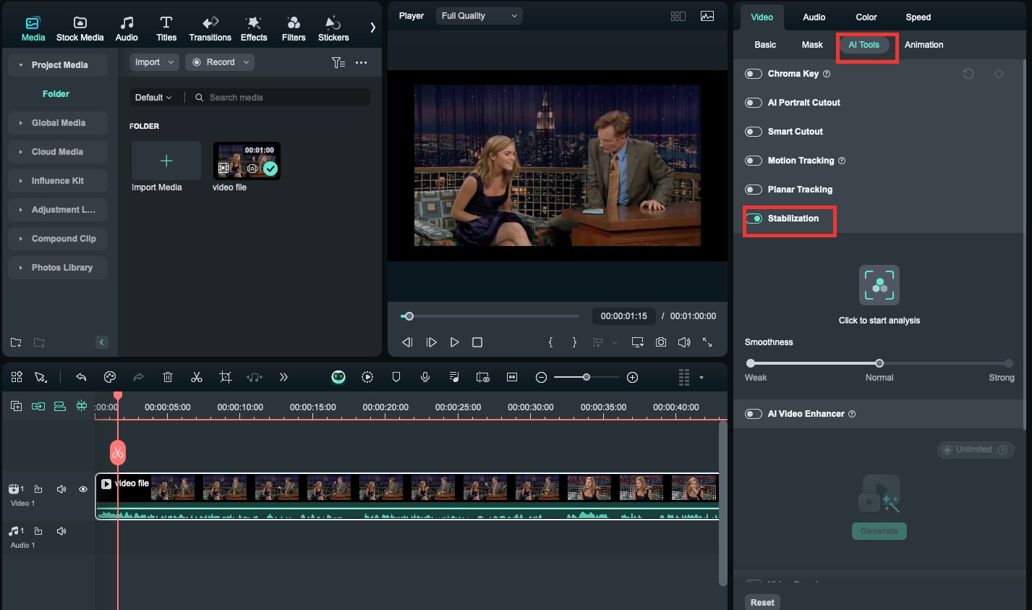This screenshot has width=1032, height=610.
Task: Click the crop tool icon in timeline toolbar
Action: (x=226, y=377)
